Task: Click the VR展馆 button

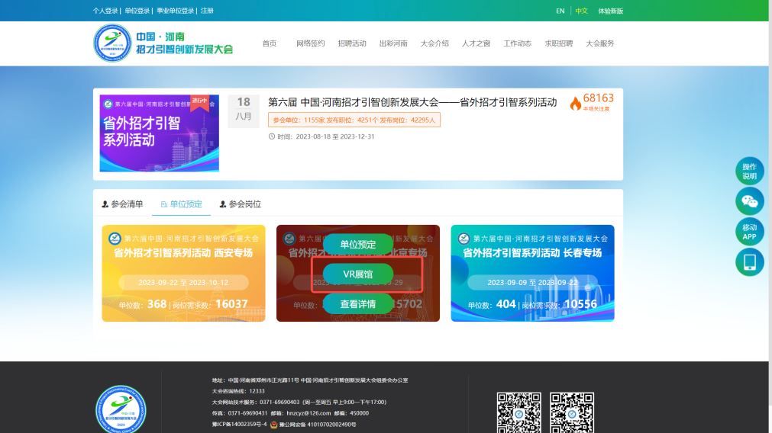Action: pyautogui.click(x=358, y=274)
